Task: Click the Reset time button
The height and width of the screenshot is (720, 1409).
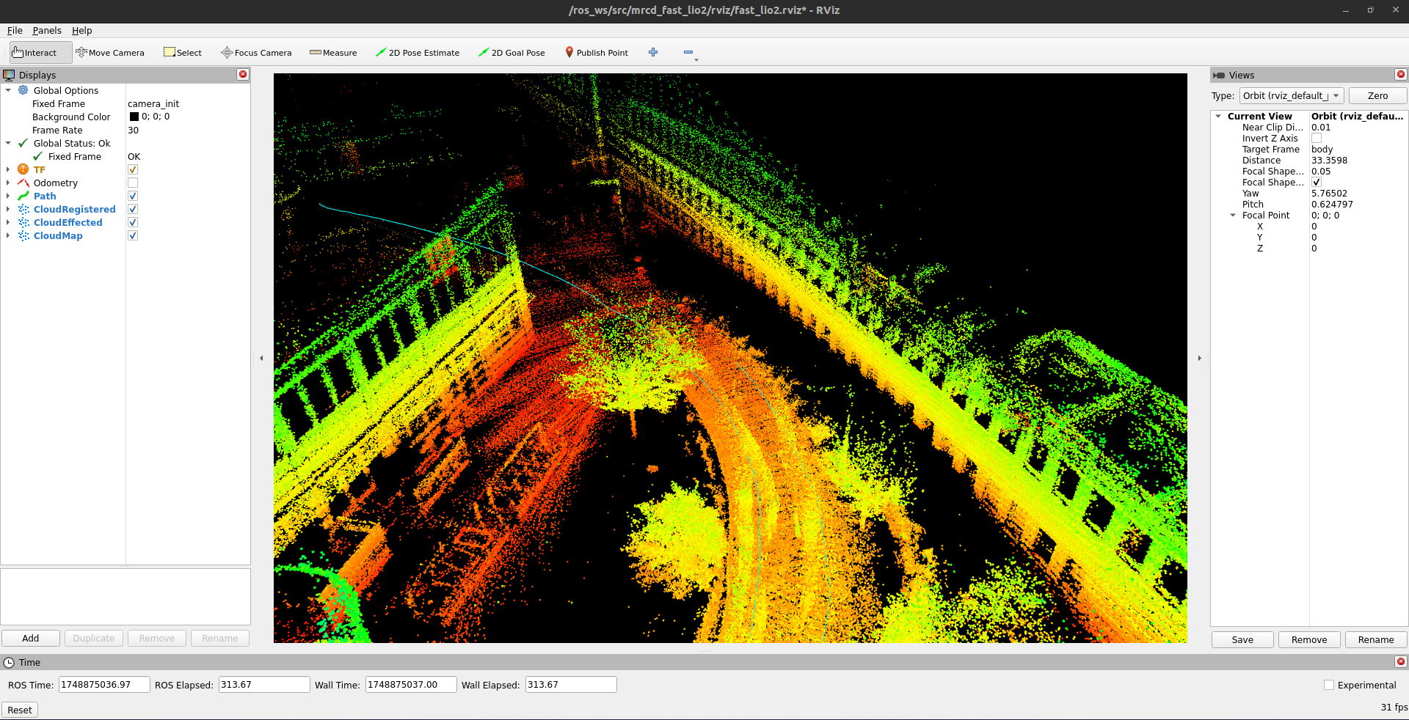Action: [20, 710]
